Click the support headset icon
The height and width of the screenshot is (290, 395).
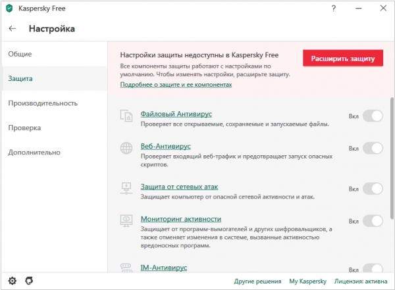pos(29,280)
